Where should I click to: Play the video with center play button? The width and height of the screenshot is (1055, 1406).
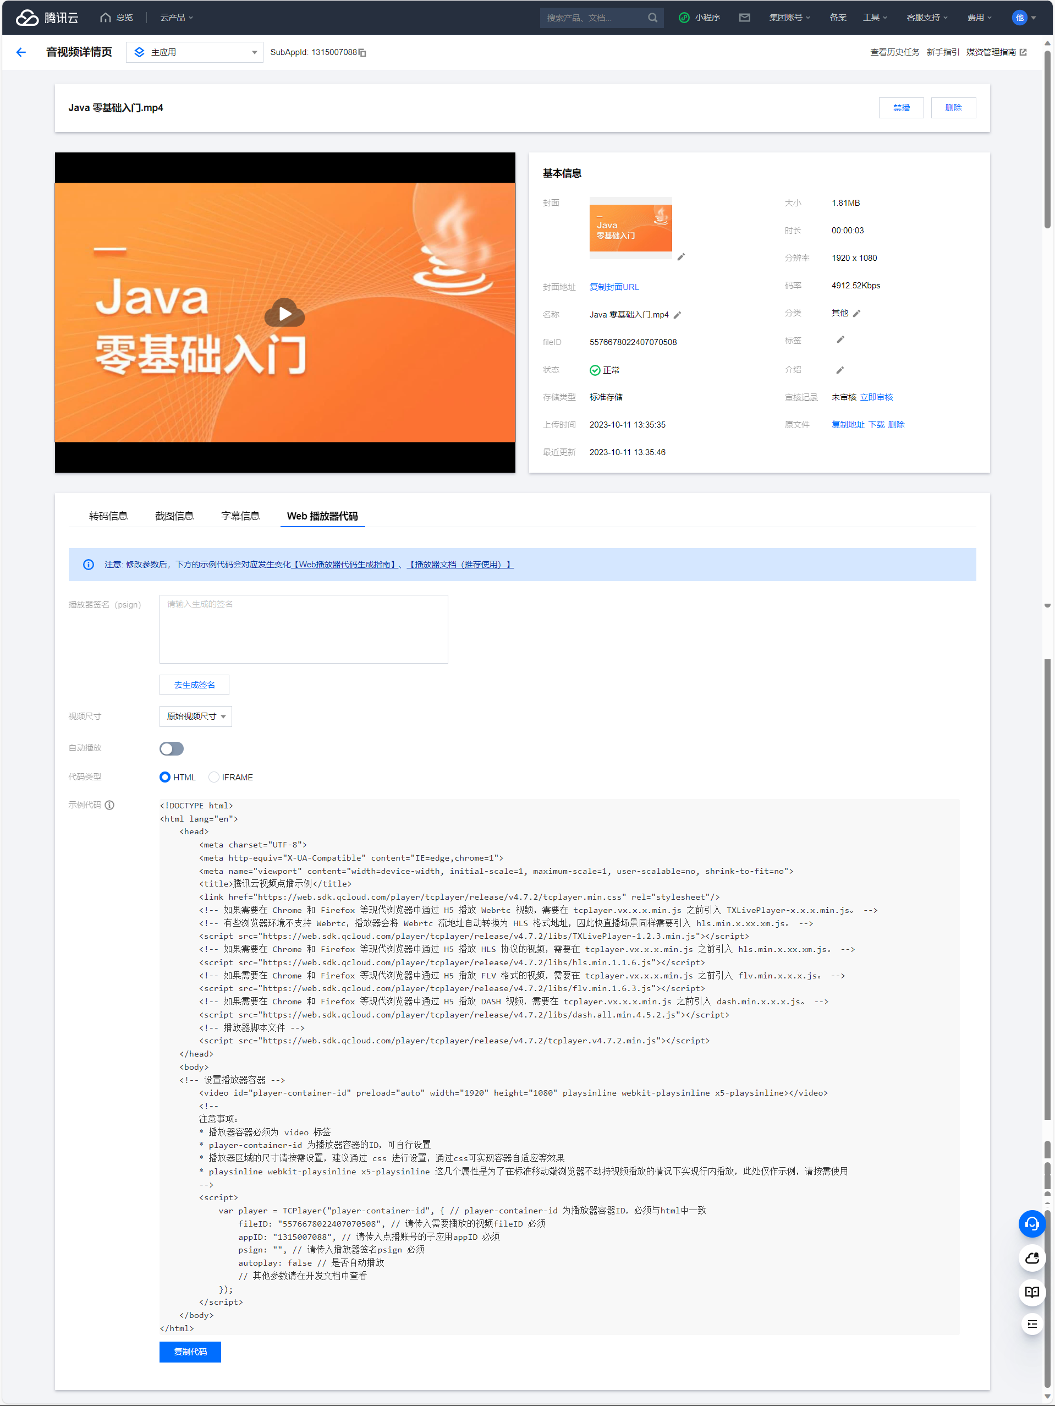[x=284, y=313]
